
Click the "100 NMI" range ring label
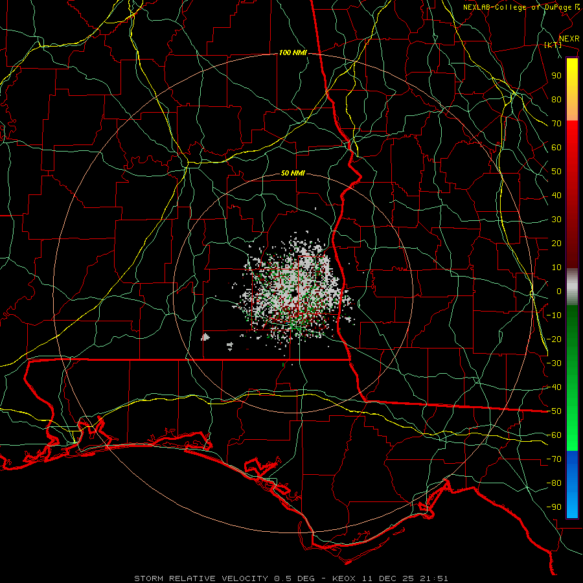pyautogui.click(x=293, y=53)
